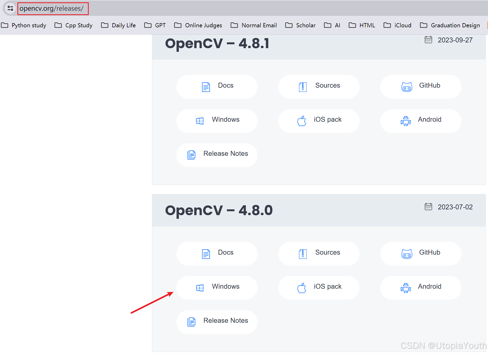Click the 2023-07-02 release date
Image resolution: width=488 pixels, height=354 pixels.
455,207
